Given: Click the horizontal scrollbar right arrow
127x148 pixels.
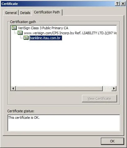Looking at the screenshot, I should click(114, 89).
